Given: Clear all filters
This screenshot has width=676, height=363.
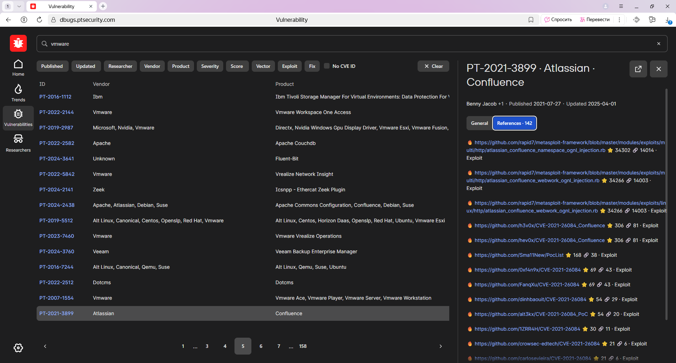Looking at the screenshot, I should (433, 66).
